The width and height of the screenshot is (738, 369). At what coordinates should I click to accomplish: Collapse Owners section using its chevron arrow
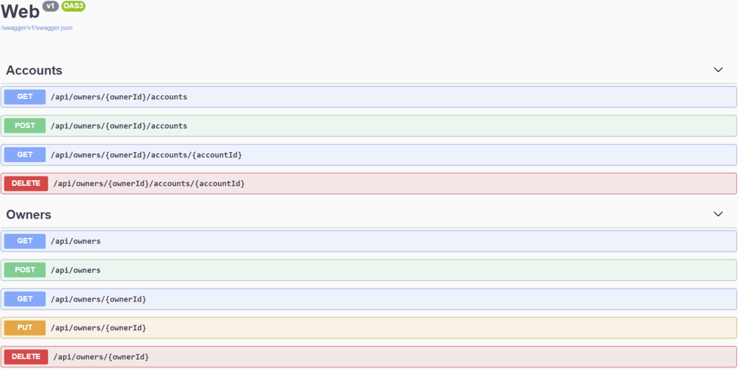pyautogui.click(x=718, y=214)
